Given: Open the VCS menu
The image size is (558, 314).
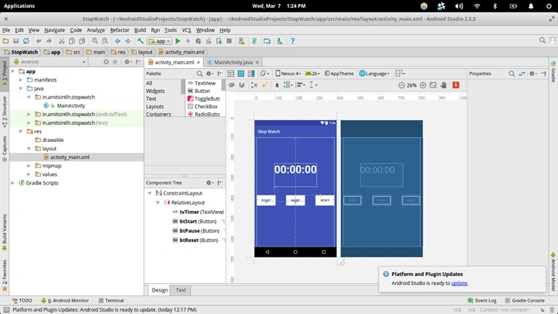Looking at the screenshot, I should [187, 30].
